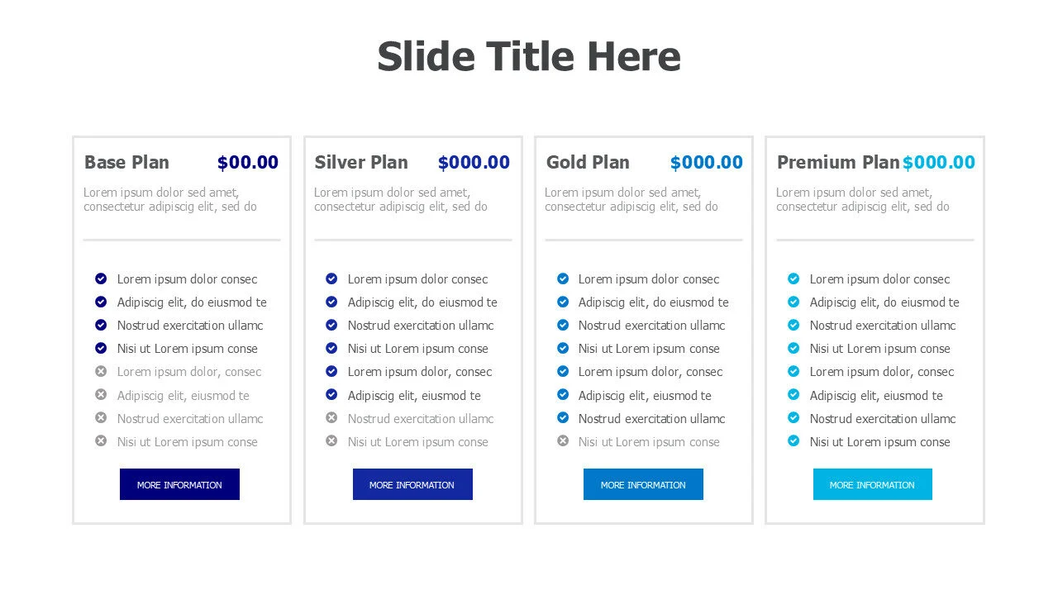This screenshot has height=595, width=1058.
Task: Click the Base Plan More Information button
Action: [179, 484]
